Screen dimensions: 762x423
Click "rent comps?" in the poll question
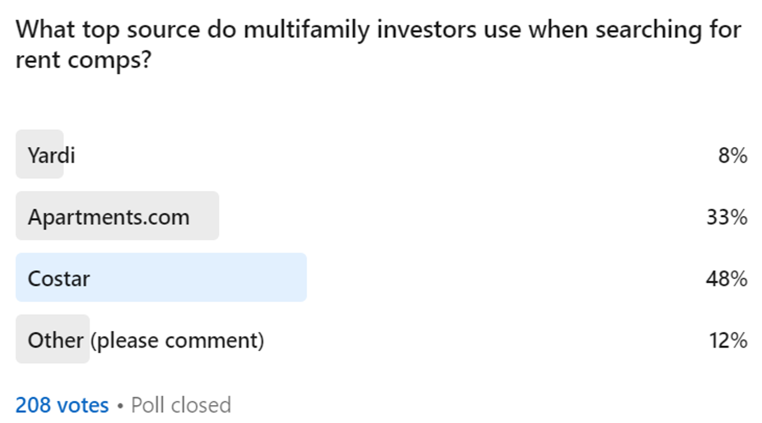pos(82,61)
